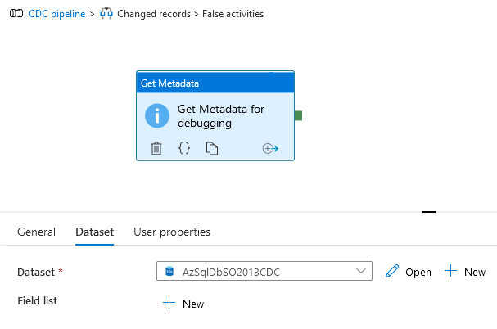Select the Dataset tab
This screenshot has width=497, height=329.
pos(94,232)
